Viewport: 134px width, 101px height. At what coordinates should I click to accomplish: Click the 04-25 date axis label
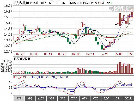104,54
